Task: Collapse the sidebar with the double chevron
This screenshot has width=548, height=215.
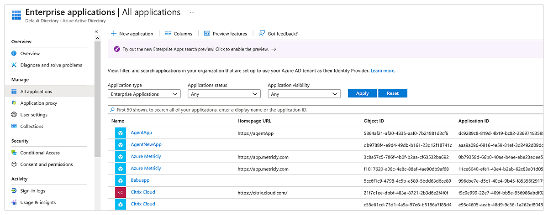Action: tap(97, 31)
